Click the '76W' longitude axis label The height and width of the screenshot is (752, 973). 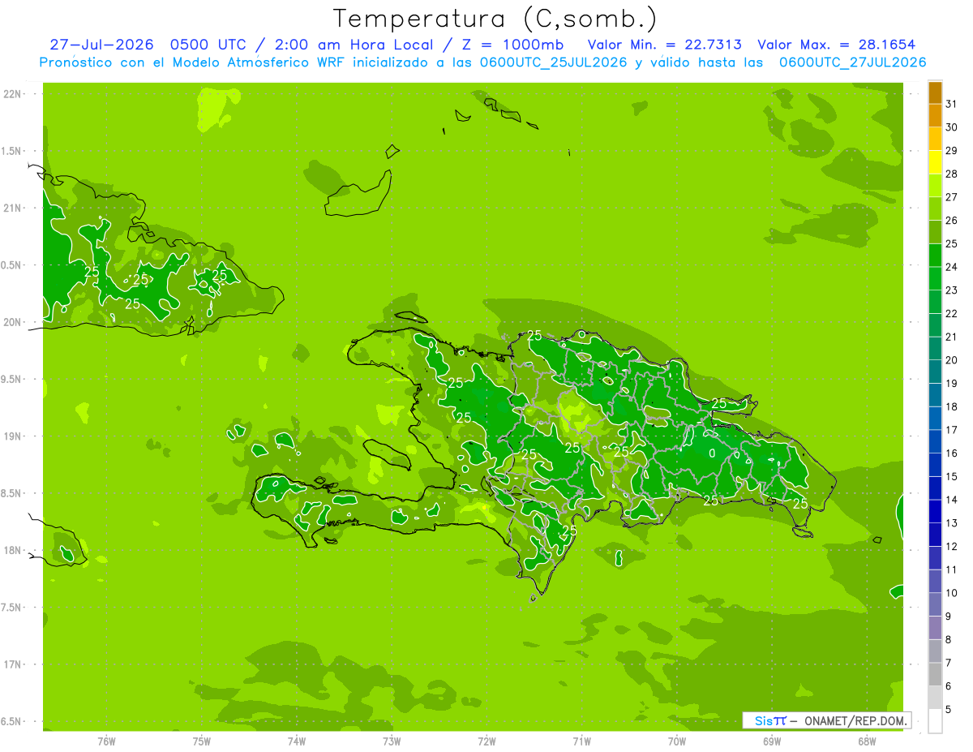coord(106,741)
